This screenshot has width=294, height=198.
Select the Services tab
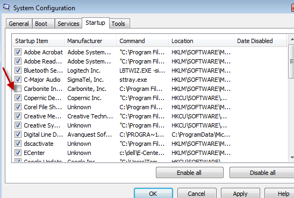coord(68,24)
